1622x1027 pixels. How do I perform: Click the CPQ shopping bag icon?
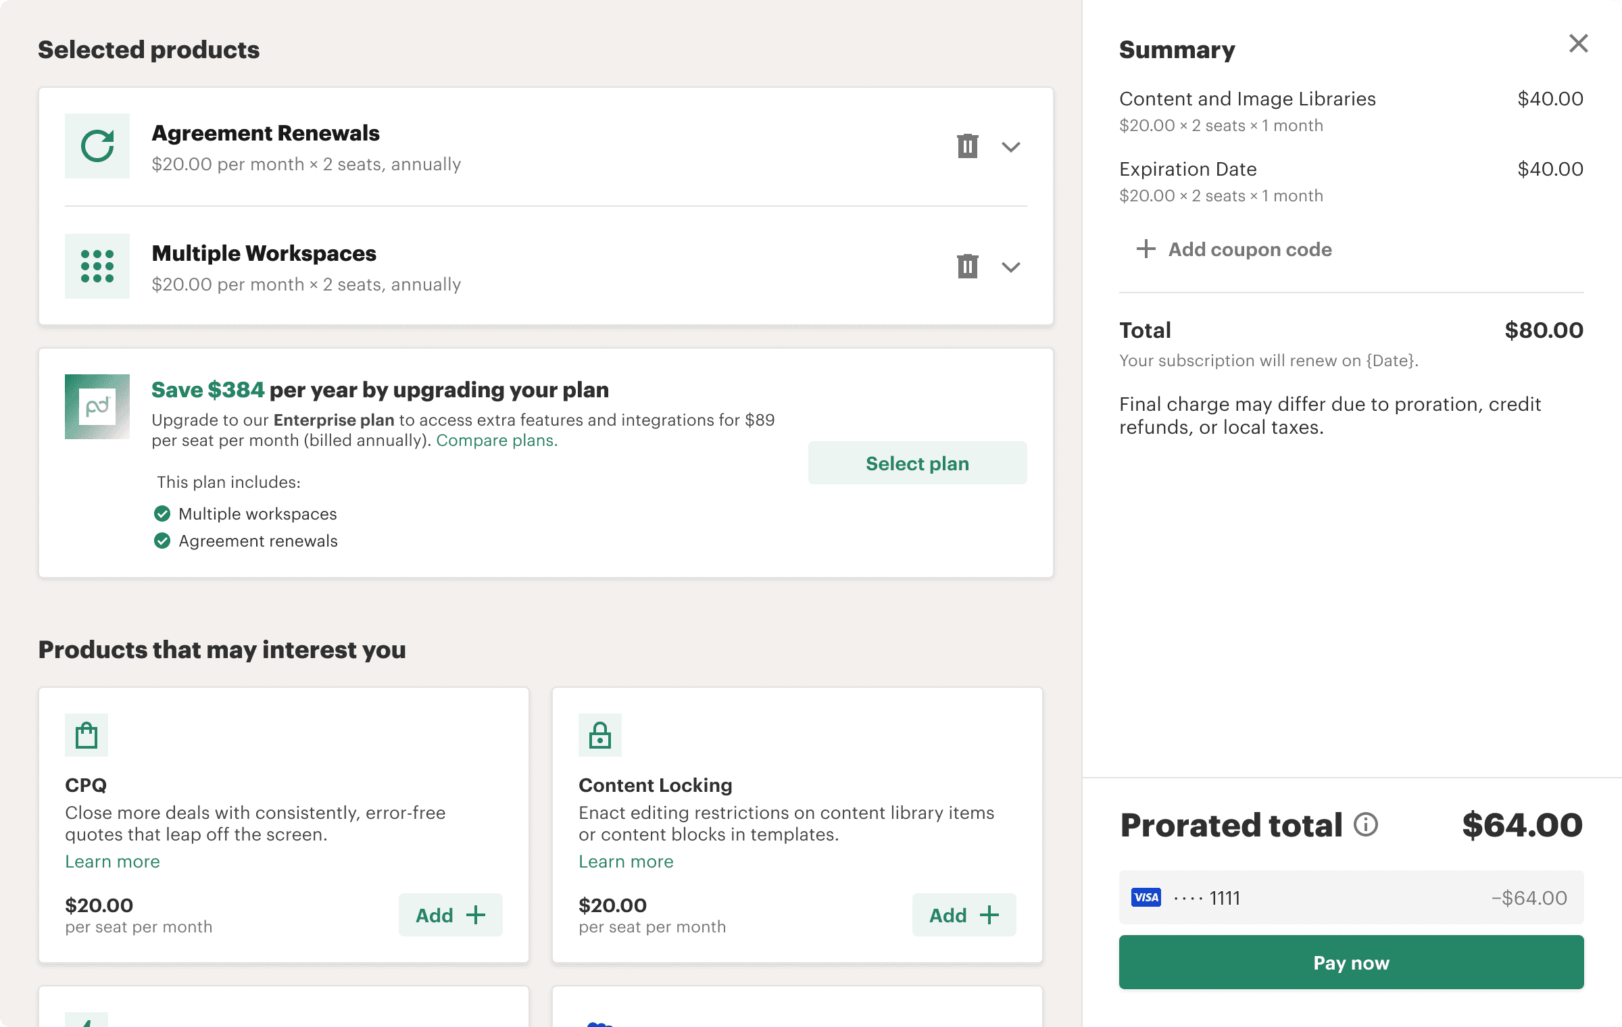pyautogui.click(x=87, y=735)
